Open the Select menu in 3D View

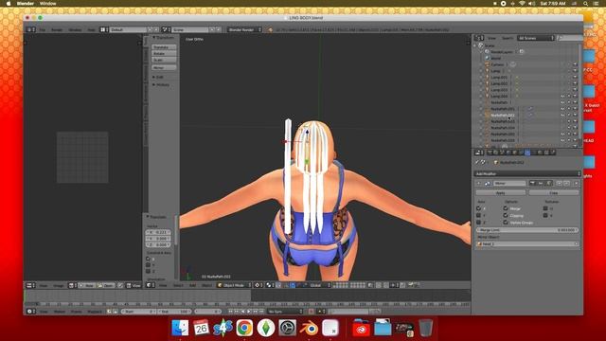pyautogui.click(x=178, y=285)
